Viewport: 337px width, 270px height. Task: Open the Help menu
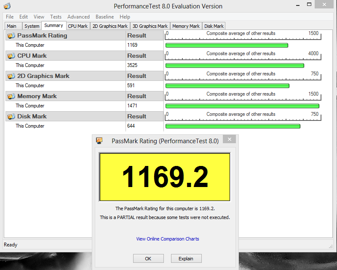tap(125, 17)
